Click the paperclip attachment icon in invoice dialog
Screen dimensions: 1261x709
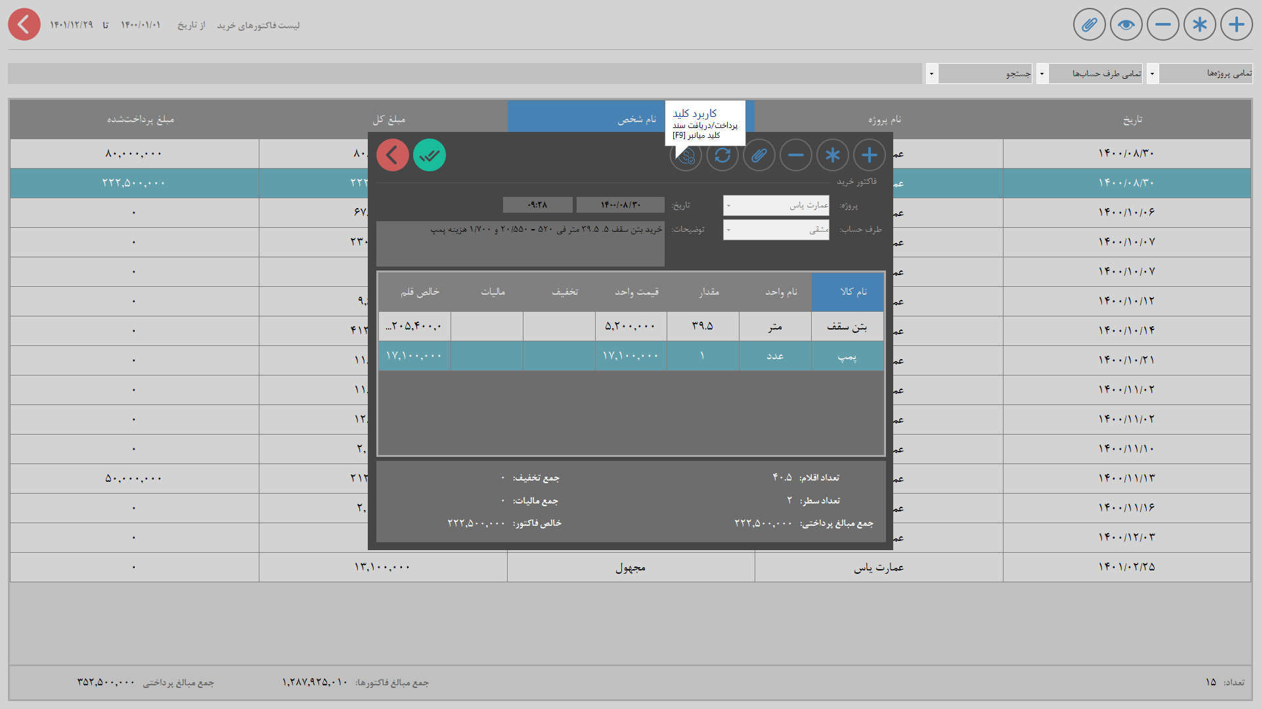pos(759,156)
